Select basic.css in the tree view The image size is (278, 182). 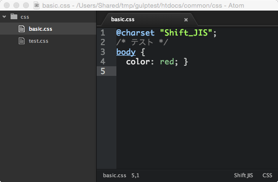click(x=40, y=29)
